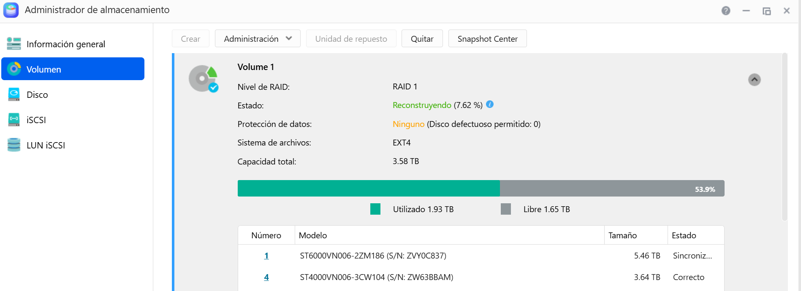The width and height of the screenshot is (801, 291).
Task: Select Información general in the sidebar
Action: coord(65,44)
